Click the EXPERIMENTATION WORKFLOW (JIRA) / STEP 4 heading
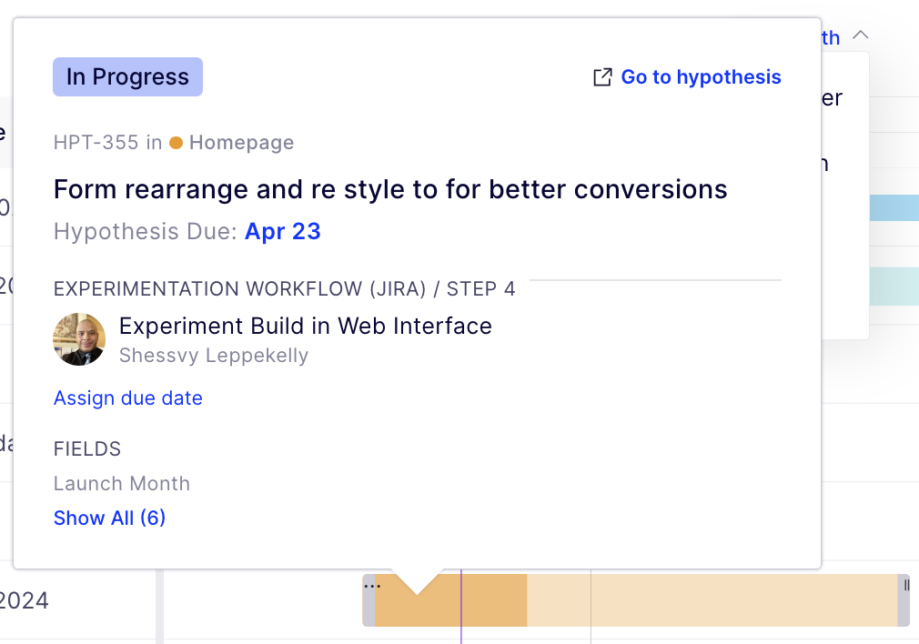The image size is (919, 644). 284,289
